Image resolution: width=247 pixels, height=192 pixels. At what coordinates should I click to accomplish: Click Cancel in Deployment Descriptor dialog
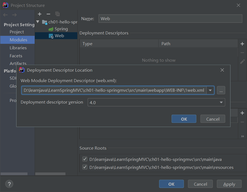pos(213,119)
